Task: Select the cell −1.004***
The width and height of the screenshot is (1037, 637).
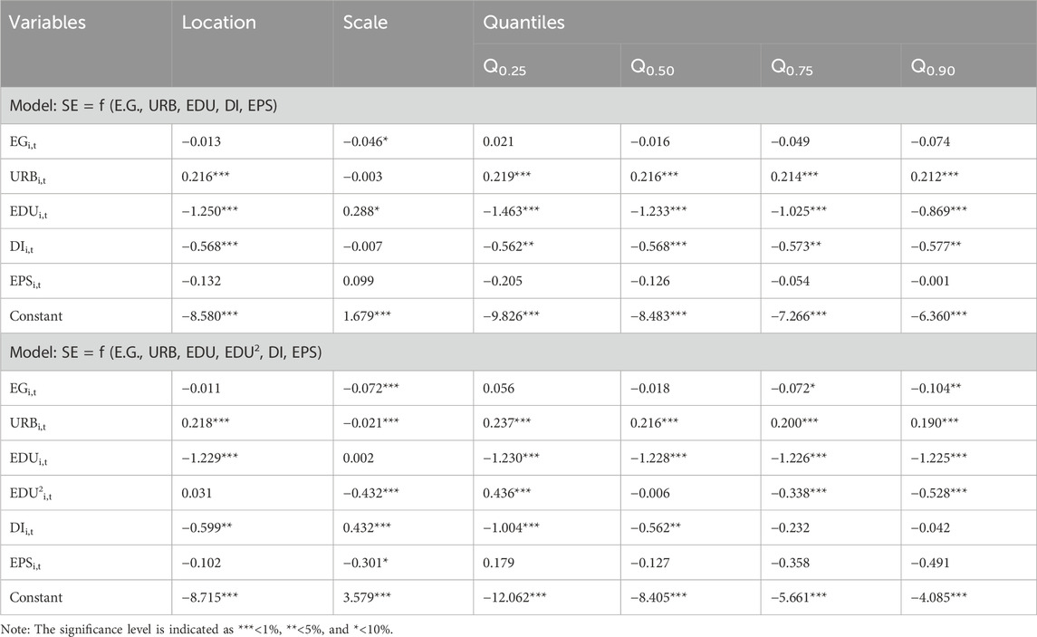Action: (x=511, y=528)
